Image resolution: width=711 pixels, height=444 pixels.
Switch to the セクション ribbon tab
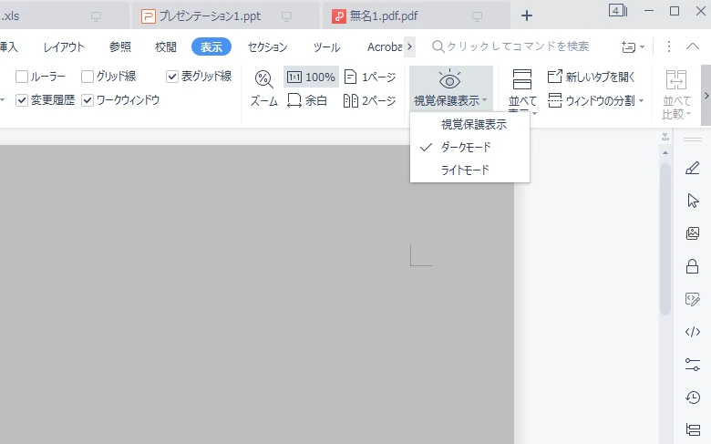267,46
